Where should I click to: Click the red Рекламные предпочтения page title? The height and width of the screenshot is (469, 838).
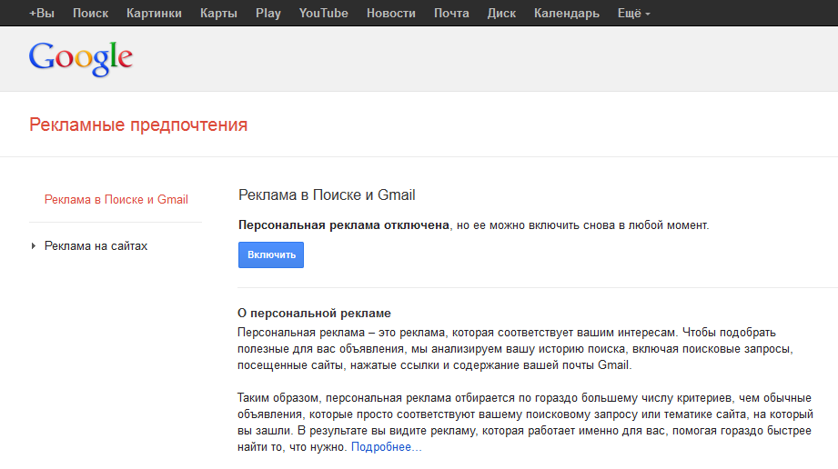click(138, 125)
